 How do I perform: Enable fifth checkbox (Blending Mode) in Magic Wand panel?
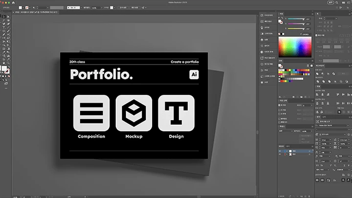[279, 122]
